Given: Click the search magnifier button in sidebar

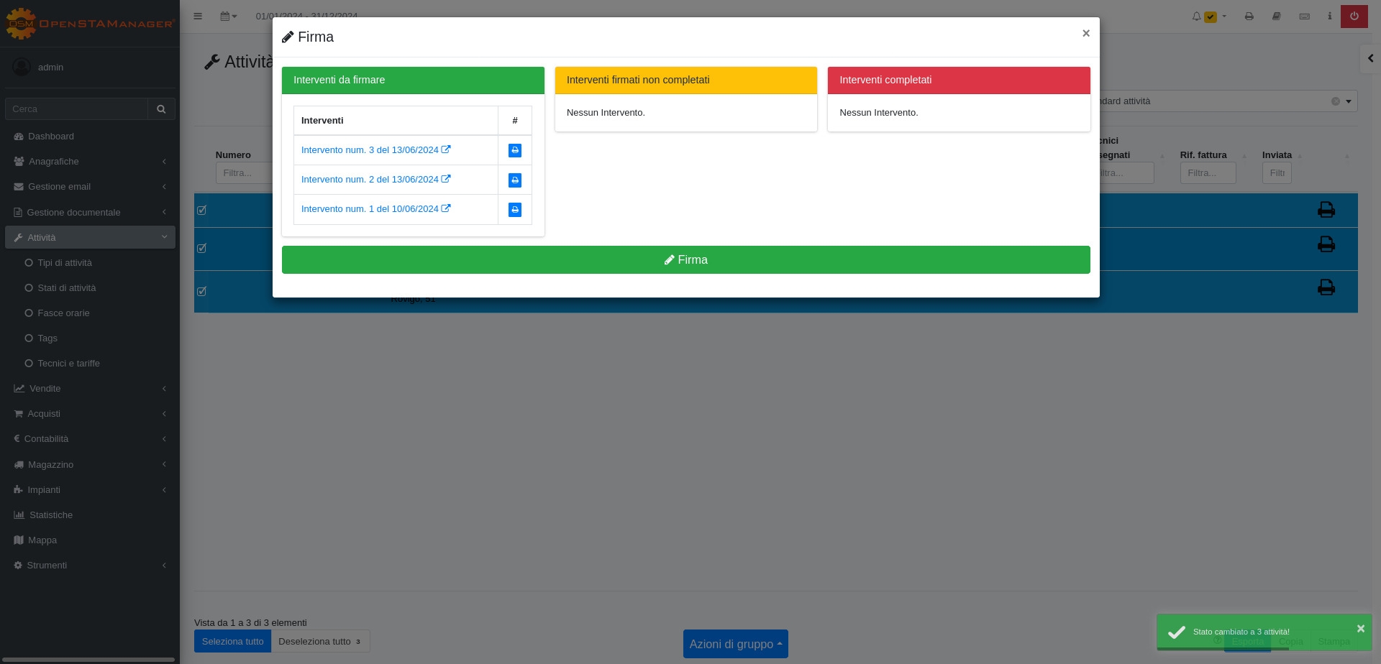Looking at the screenshot, I should tap(161, 109).
